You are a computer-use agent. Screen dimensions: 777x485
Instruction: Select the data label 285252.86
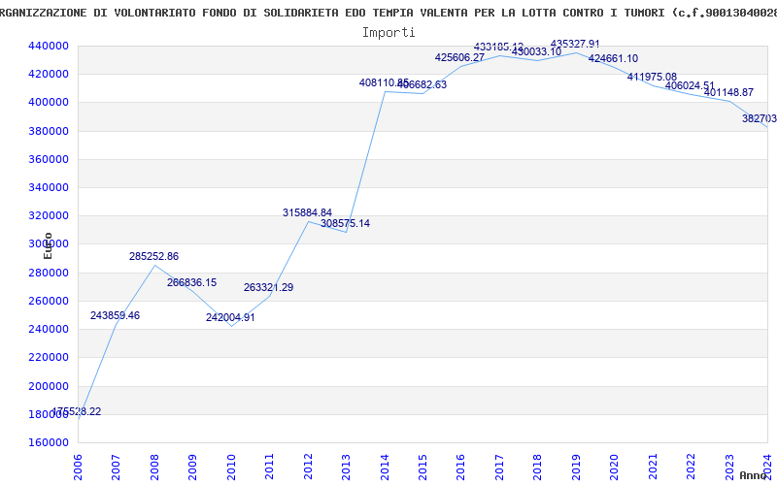point(153,257)
